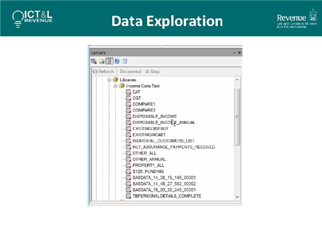Select the Income Cons Test library
This screenshot has width=322, height=242.
pos(143,86)
